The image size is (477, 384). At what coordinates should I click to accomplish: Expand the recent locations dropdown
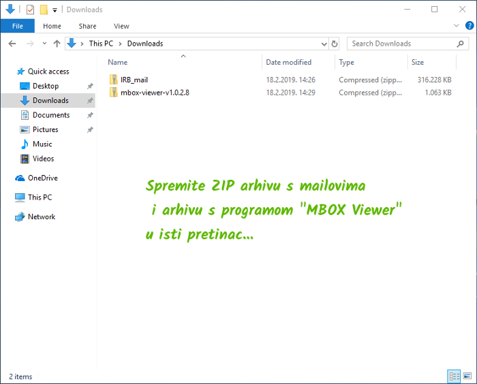pos(44,44)
